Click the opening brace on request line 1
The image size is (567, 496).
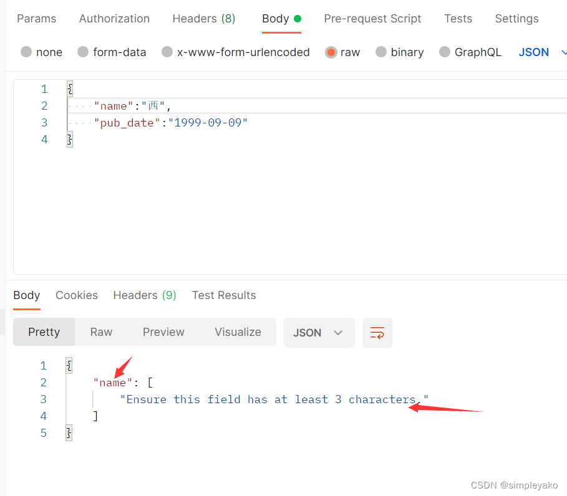70,89
